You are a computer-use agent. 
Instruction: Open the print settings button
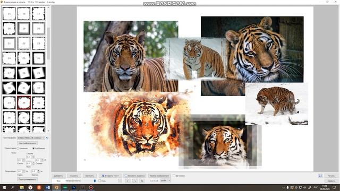(27, 143)
